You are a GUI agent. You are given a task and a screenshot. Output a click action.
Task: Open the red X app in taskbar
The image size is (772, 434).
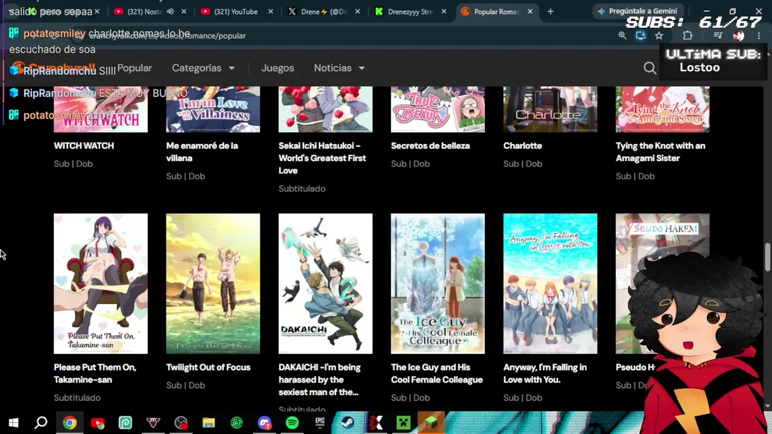pos(375,423)
